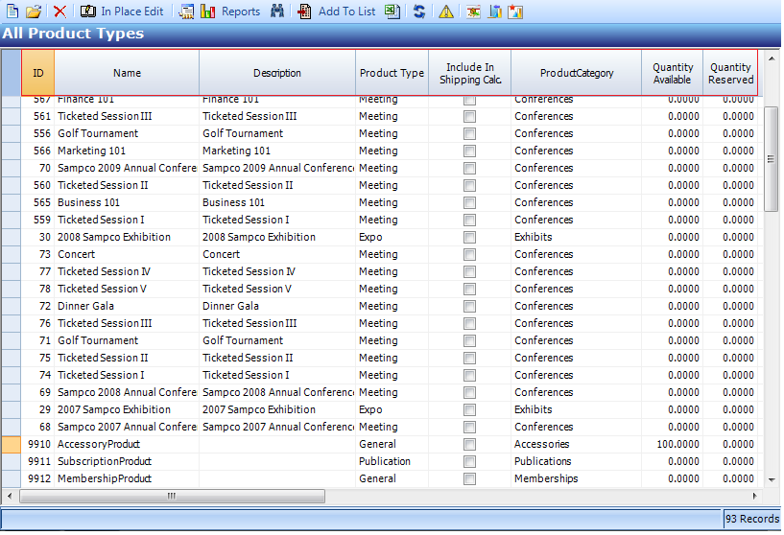Click the In Place Edit label
Image resolution: width=784 pixels, height=535 pixels.
click(x=132, y=11)
